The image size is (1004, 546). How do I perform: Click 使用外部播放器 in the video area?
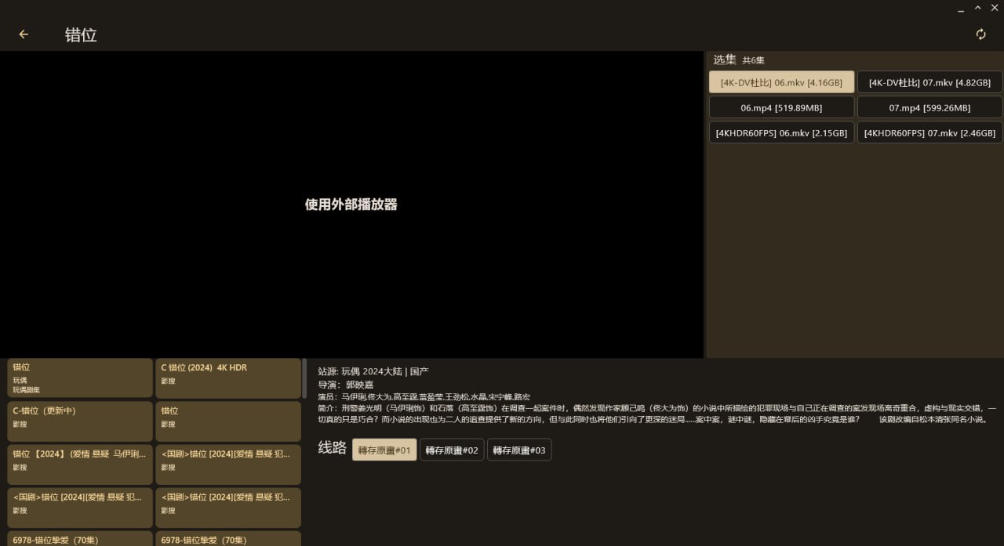coord(351,204)
